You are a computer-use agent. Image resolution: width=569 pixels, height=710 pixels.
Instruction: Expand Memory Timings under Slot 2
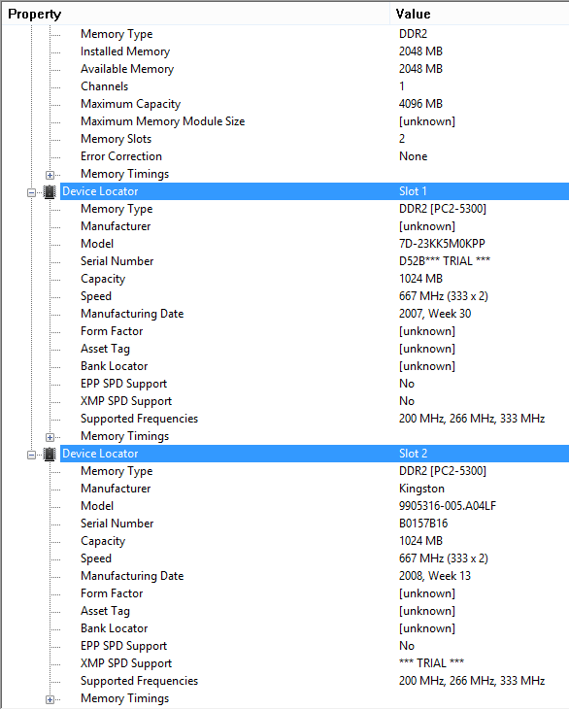[50, 699]
